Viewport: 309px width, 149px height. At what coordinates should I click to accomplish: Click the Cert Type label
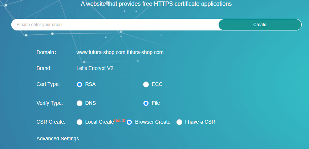pyautogui.click(x=48, y=84)
